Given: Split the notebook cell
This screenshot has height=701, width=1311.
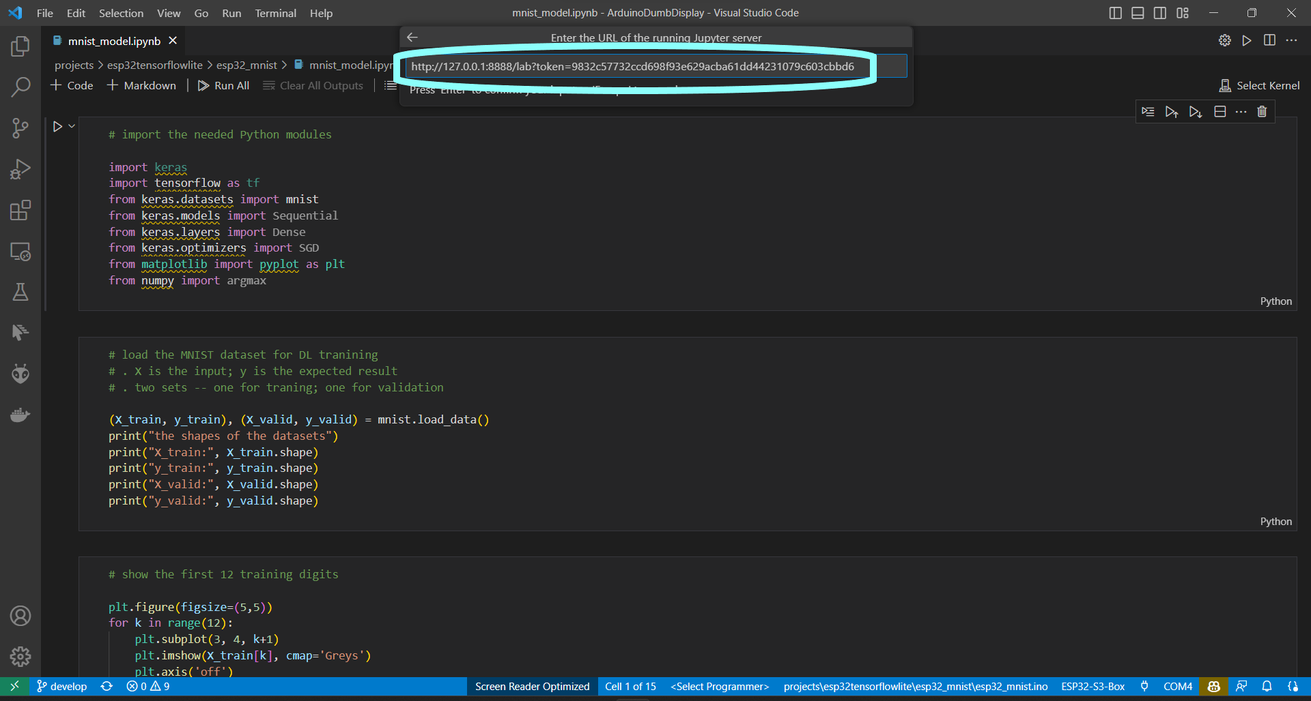Looking at the screenshot, I should (x=1220, y=111).
